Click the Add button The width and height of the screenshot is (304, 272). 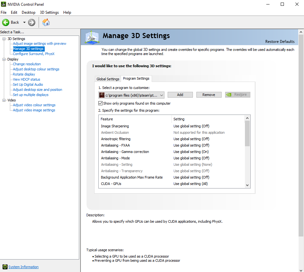point(180,95)
